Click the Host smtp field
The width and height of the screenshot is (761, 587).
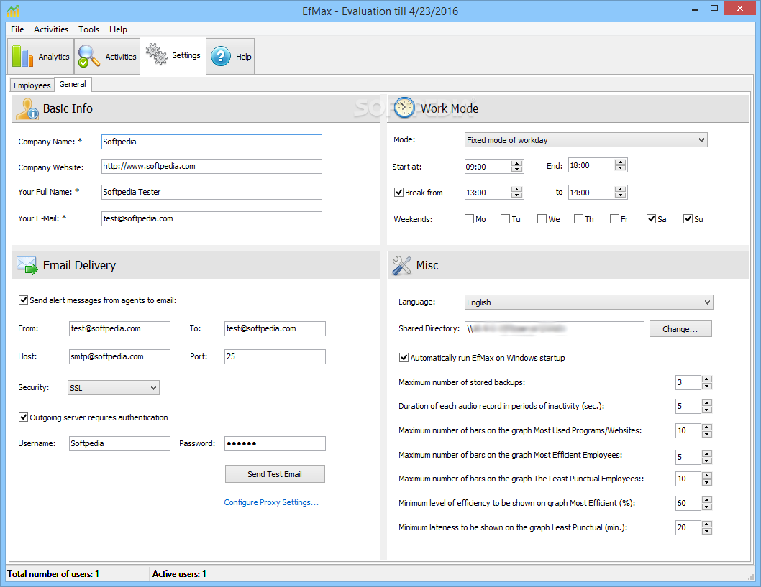pos(119,357)
